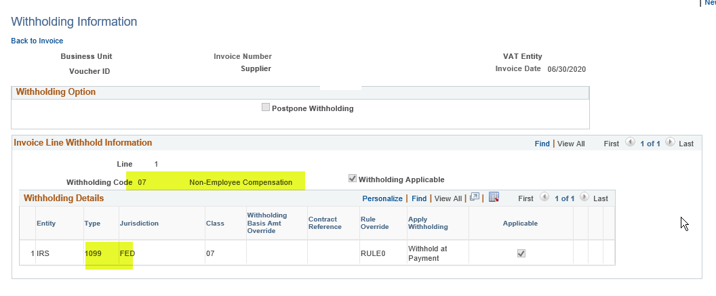Image resolution: width=716 pixels, height=296 pixels.
Task: Toggle the Applicable checkbox in IRS row
Action: pos(521,253)
